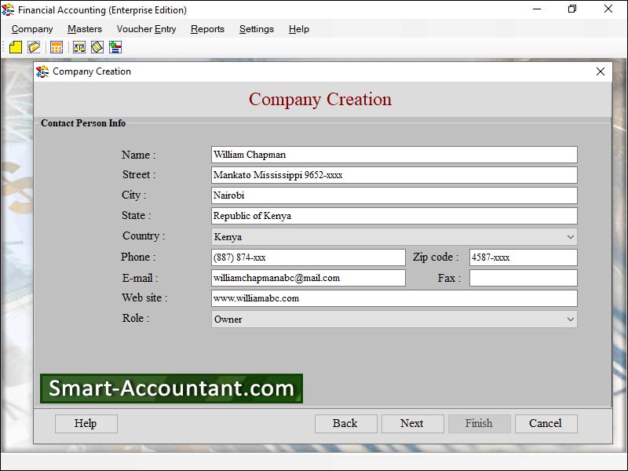Image resolution: width=628 pixels, height=471 pixels.
Task: Click the Company Creation dialog title icon
Action: tap(42, 71)
